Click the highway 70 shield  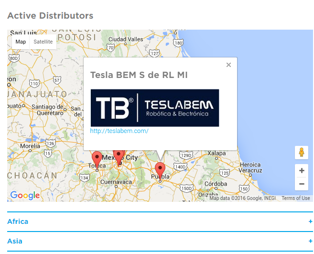tap(111, 48)
